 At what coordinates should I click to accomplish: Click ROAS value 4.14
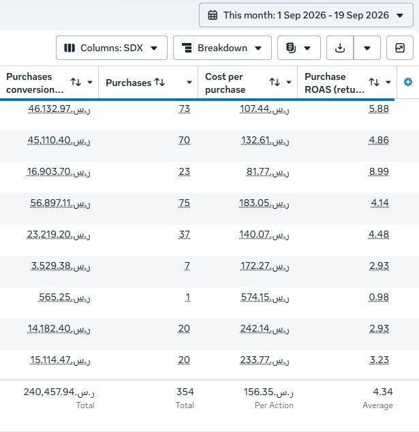tap(380, 203)
